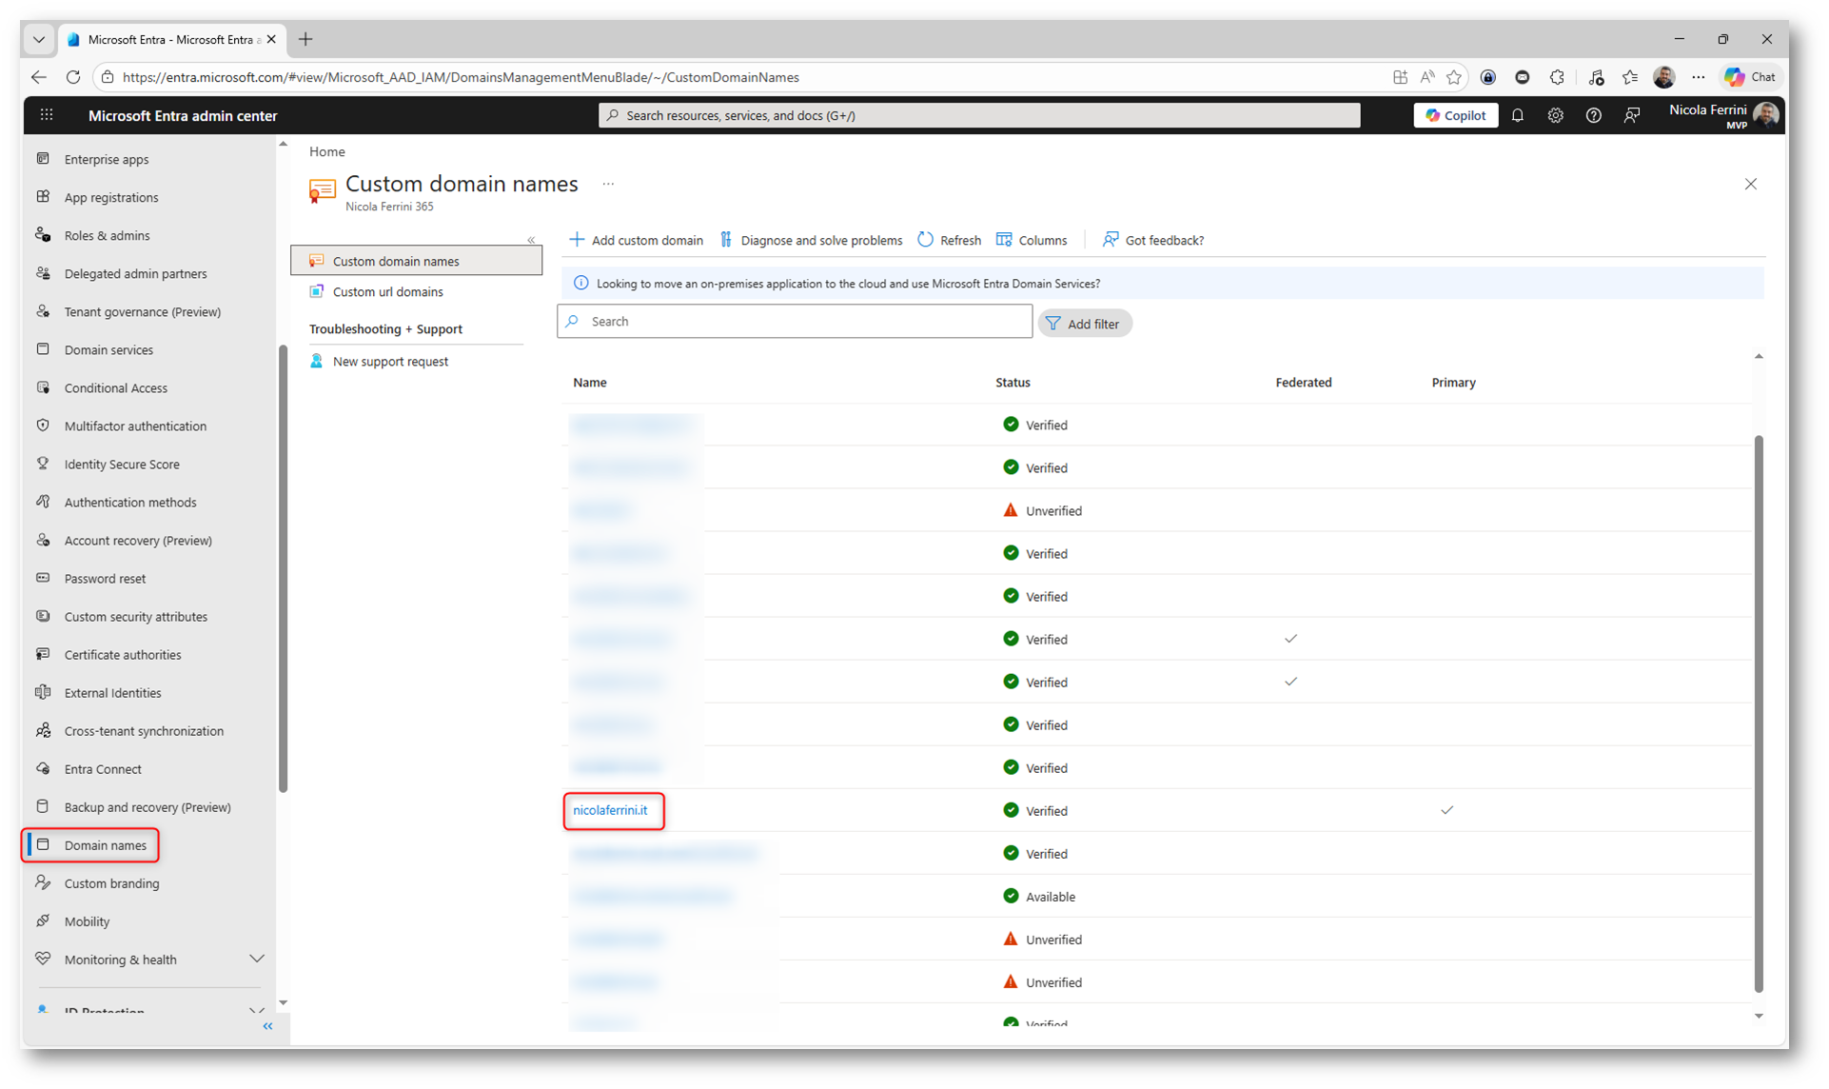Open the Columns chooser
Viewport: 1829px width, 1089px height.
(1032, 240)
